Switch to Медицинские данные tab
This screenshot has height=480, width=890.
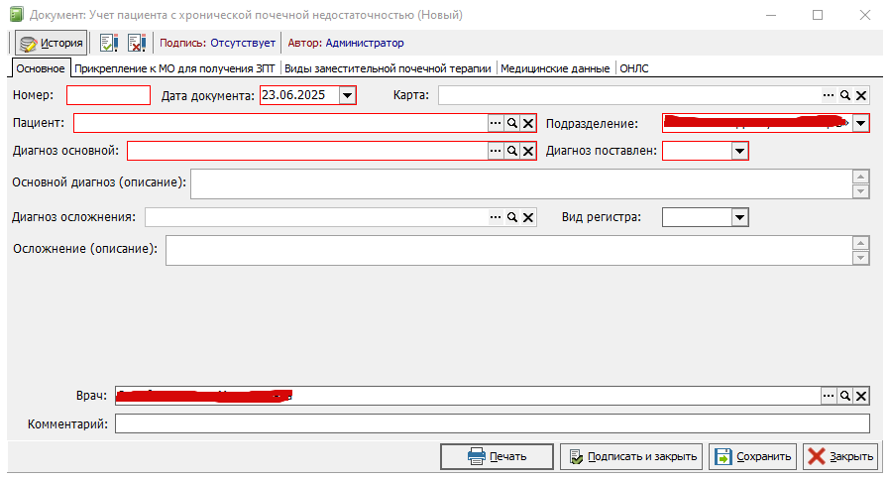(x=555, y=68)
